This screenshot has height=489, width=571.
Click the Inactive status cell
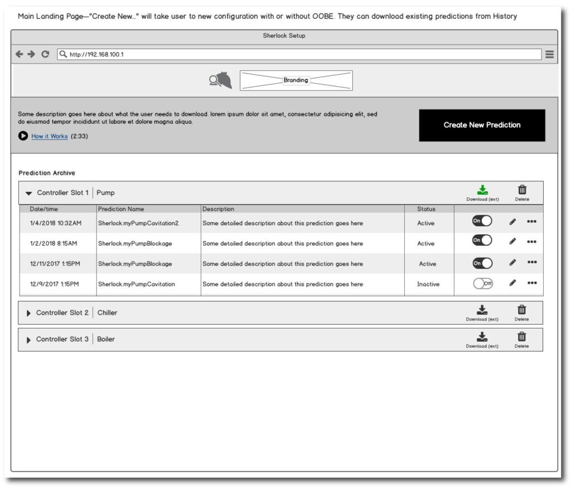pos(428,284)
